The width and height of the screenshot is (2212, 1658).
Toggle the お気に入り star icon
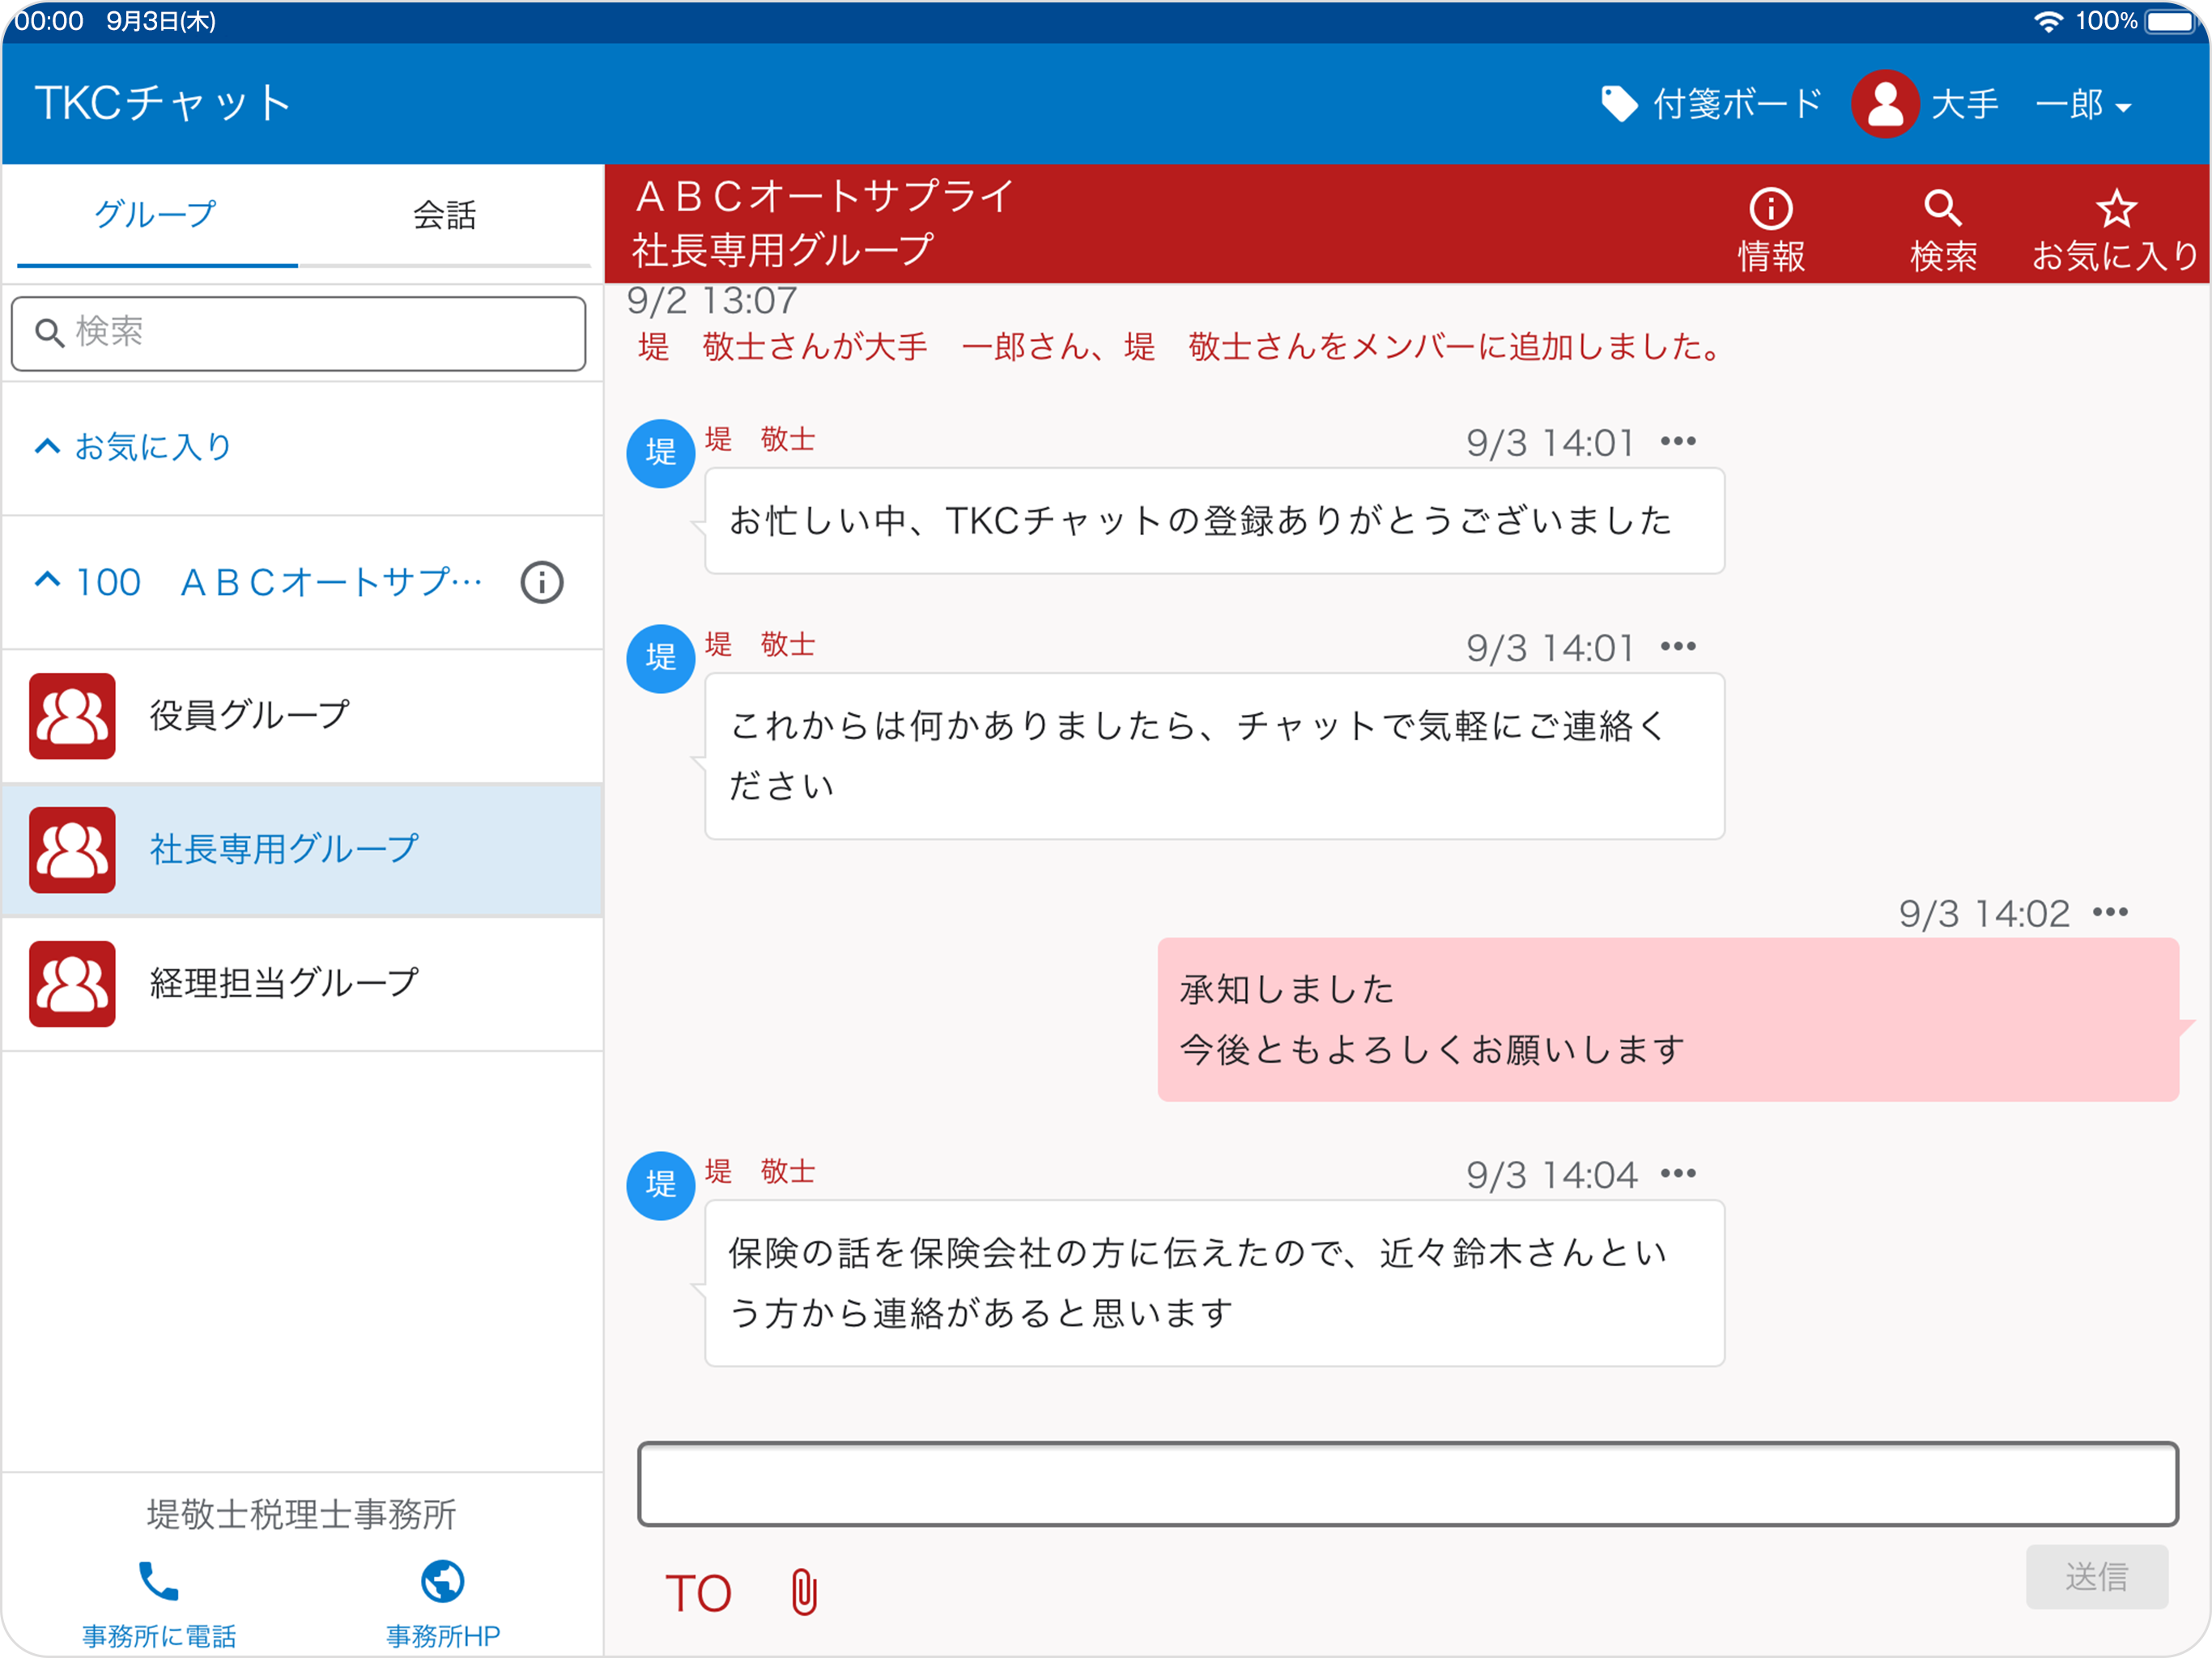2116,209
